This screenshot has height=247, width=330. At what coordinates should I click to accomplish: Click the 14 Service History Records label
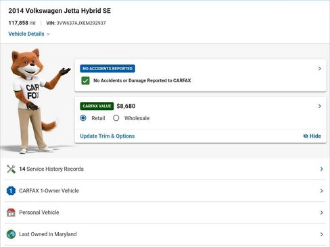(51, 169)
